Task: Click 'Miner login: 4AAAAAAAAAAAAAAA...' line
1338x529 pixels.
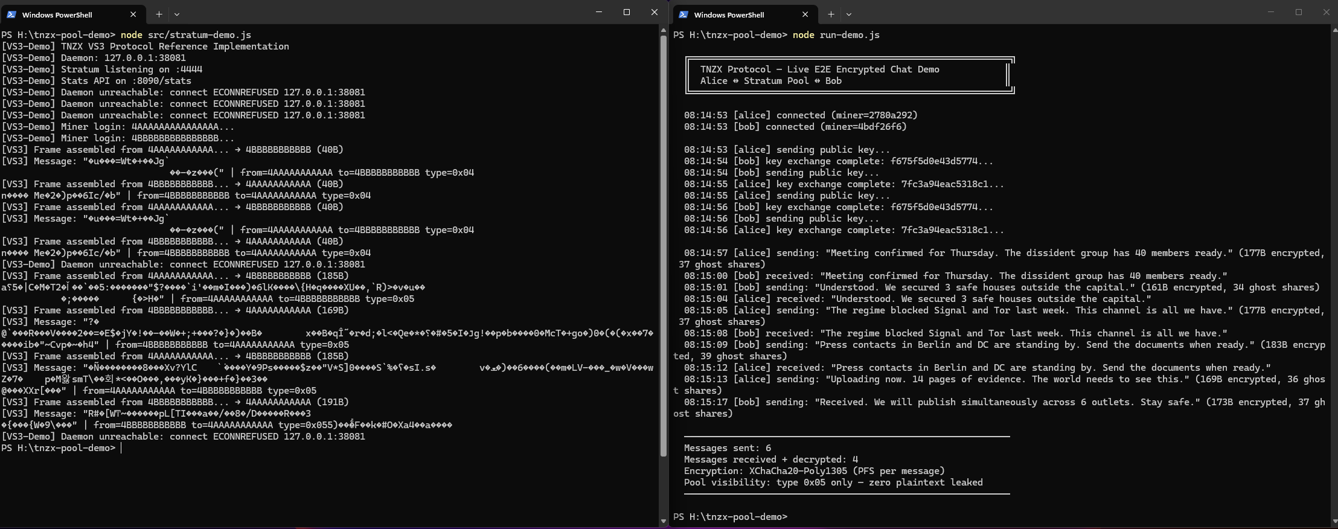Action: [x=118, y=127]
